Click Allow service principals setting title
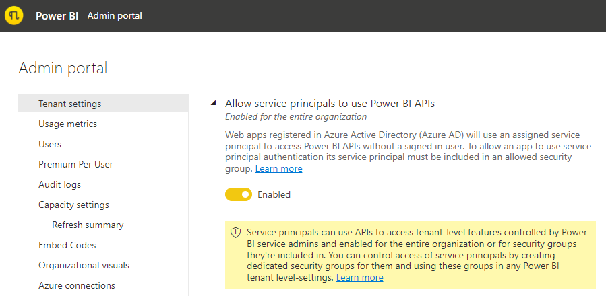The image size is (606, 296). (x=330, y=104)
